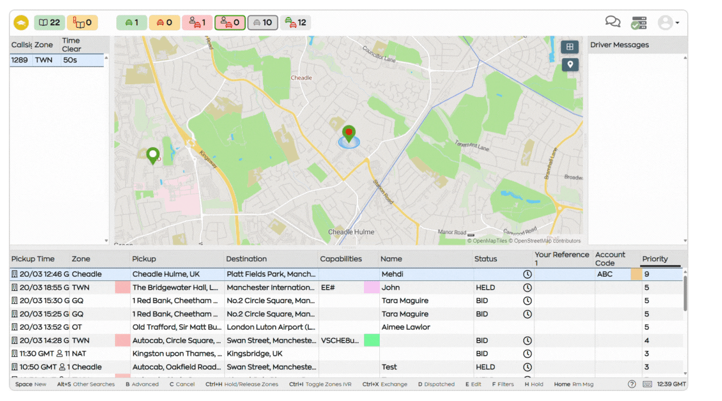Select the green car status counter showing 1
Screen dimensions: 722x401
tap(132, 23)
